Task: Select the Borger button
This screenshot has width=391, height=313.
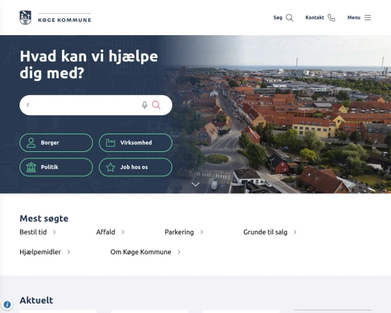Action: point(56,143)
